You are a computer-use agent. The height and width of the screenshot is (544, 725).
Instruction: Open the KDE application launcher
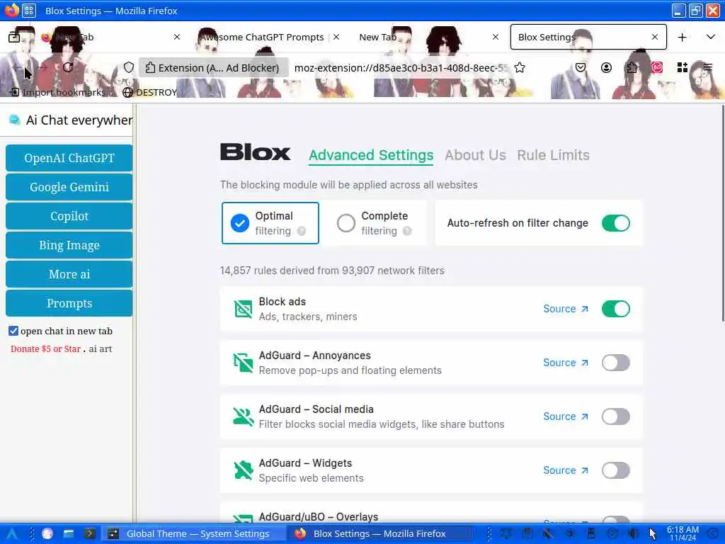pos(11,534)
